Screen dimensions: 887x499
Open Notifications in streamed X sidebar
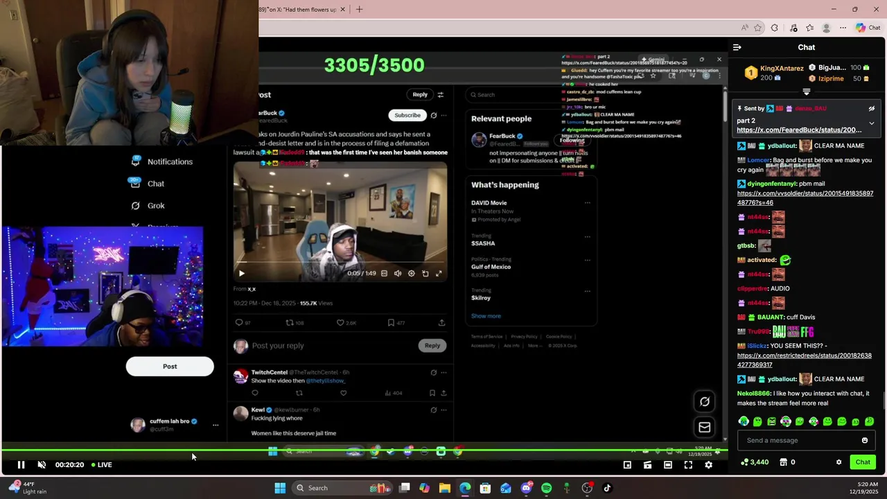click(x=162, y=161)
